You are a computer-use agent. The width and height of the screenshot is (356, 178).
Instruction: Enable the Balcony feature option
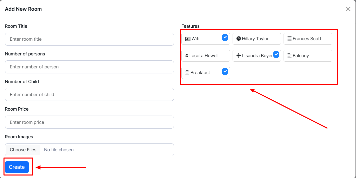(308, 56)
